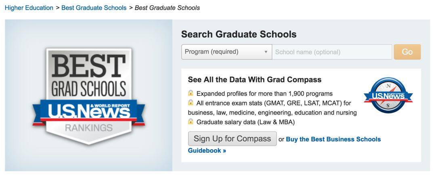Open Best Graduate Schools breadcrumb link
The image size is (436, 178).
coord(94,8)
